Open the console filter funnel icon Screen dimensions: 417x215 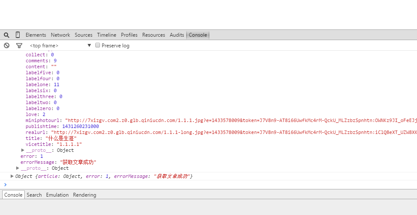(x=19, y=45)
